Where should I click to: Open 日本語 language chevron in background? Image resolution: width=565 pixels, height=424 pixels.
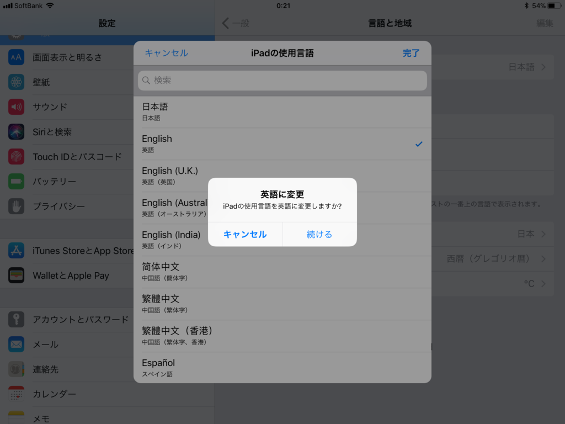pos(543,67)
